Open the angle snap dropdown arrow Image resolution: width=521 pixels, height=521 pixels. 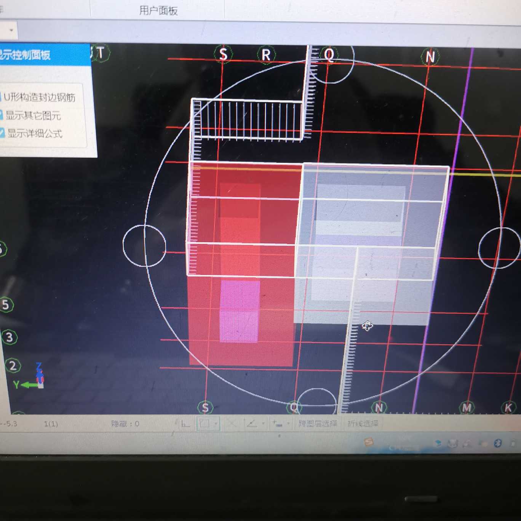pos(263,424)
